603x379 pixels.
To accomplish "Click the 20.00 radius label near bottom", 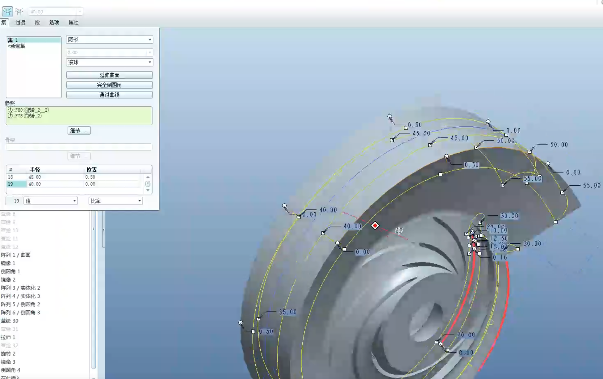I will [x=466, y=335].
